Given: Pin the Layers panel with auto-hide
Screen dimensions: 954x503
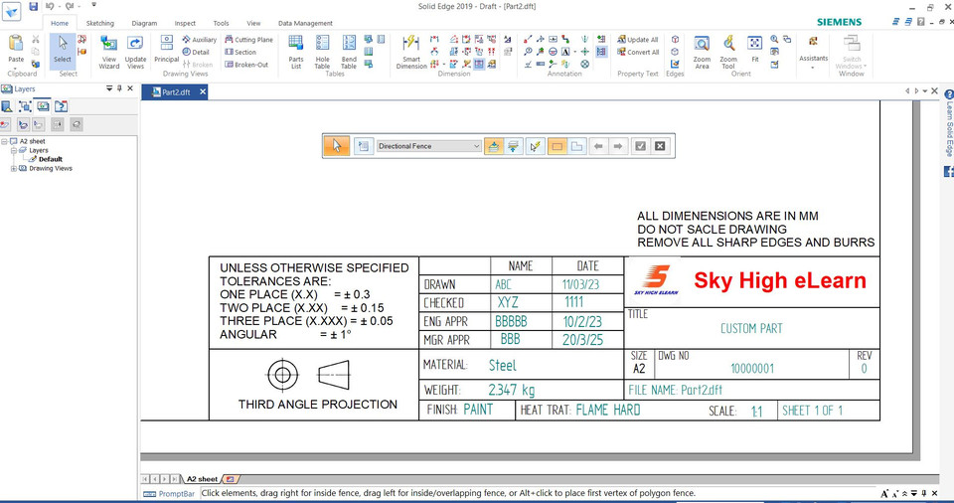Looking at the screenshot, I should tap(120, 88).
